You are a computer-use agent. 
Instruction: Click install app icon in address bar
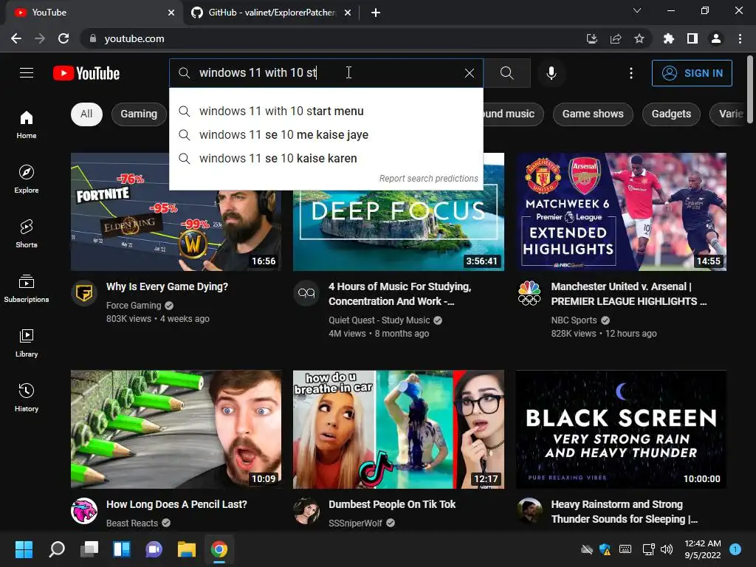click(592, 38)
